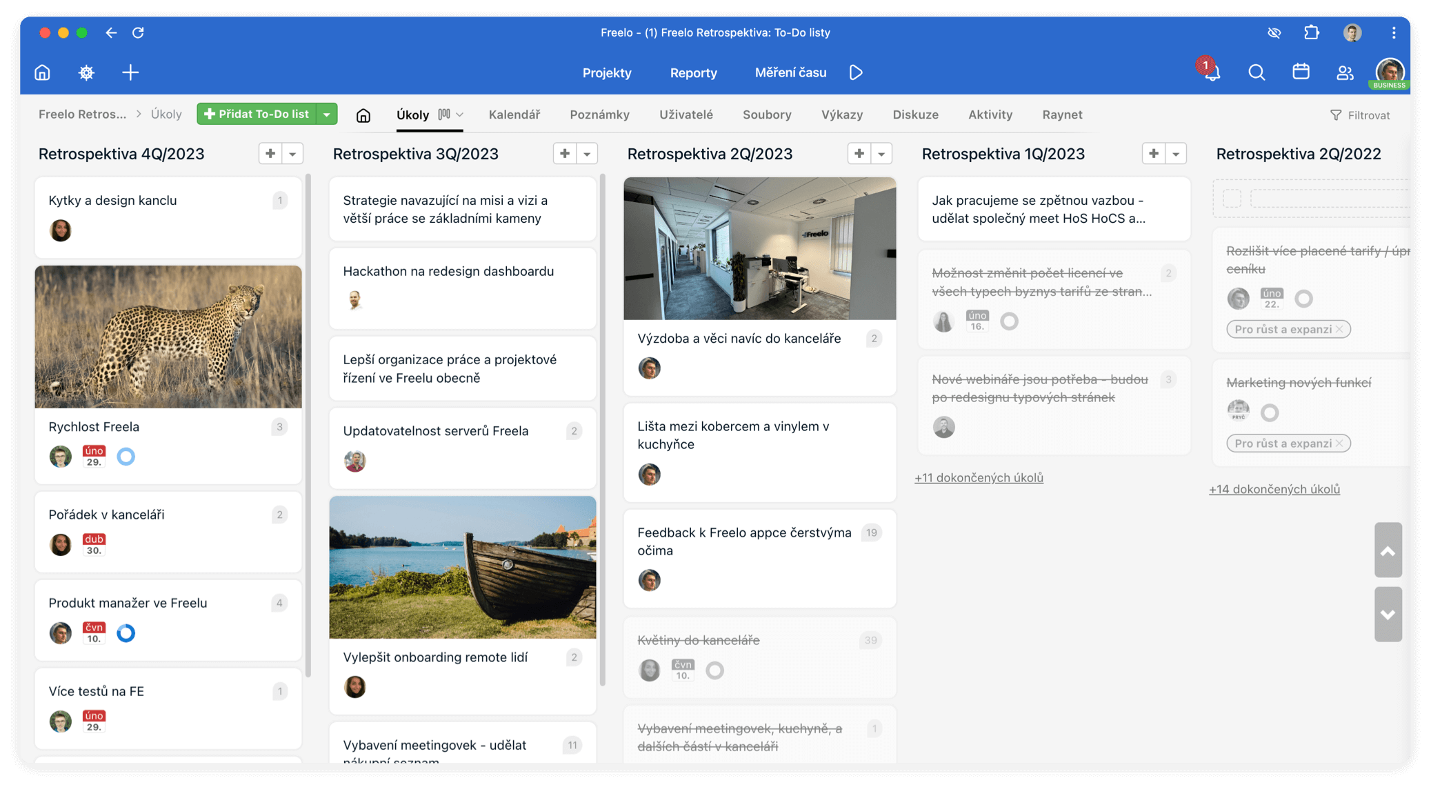Open Retrospektiva 3Q/2023 list options dropdown
This screenshot has width=1431, height=787.
click(587, 154)
